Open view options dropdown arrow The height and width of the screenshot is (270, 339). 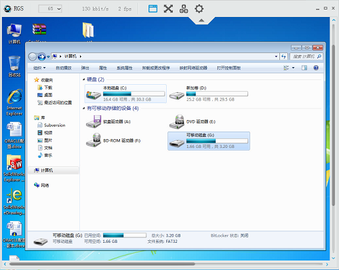294,68
